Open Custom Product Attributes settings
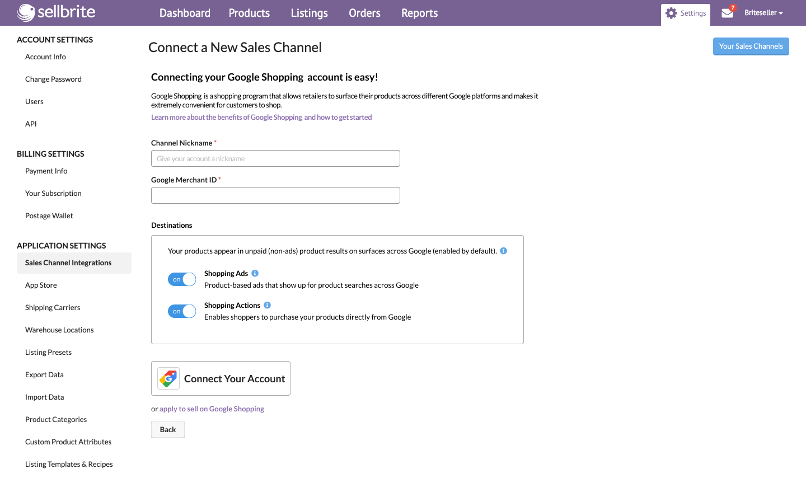 pyautogui.click(x=68, y=442)
